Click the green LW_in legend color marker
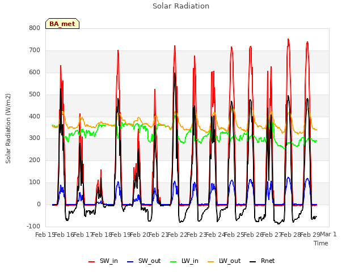 tap(174, 262)
